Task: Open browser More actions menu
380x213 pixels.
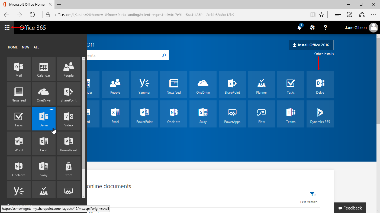Action: (x=374, y=15)
